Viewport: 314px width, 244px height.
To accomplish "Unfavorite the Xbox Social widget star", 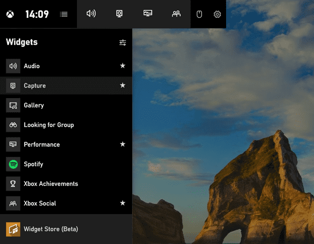I will pyautogui.click(x=122, y=203).
